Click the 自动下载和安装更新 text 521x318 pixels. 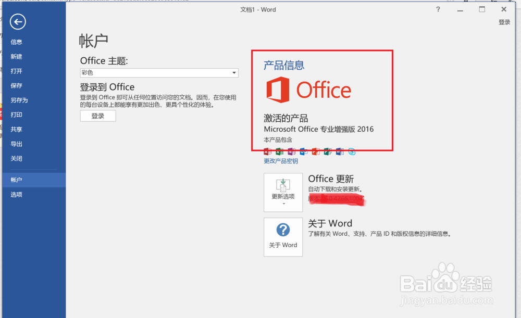(x=335, y=189)
